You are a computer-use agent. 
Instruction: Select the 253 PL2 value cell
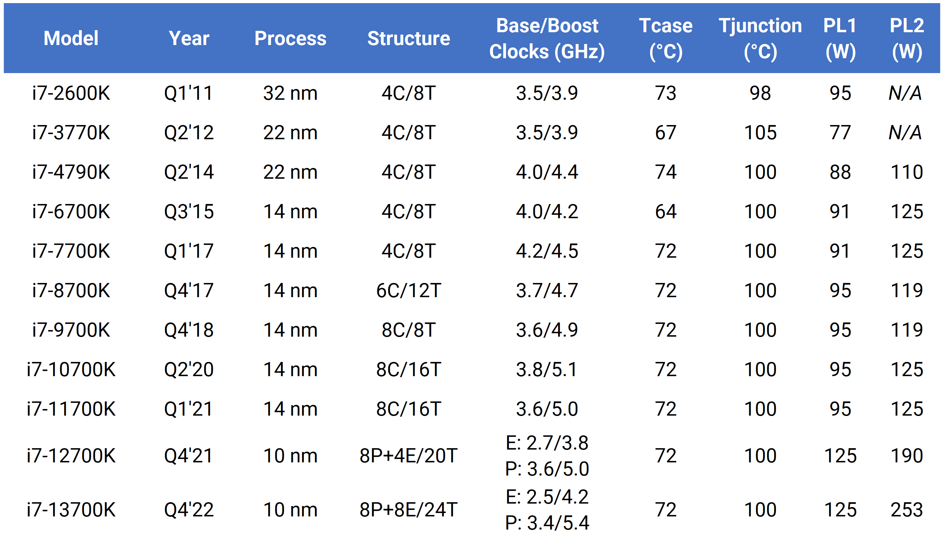coord(907,510)
